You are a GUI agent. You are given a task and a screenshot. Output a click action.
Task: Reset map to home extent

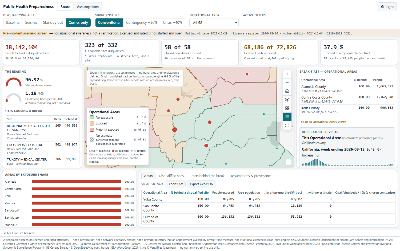click(x=287, y=91)
